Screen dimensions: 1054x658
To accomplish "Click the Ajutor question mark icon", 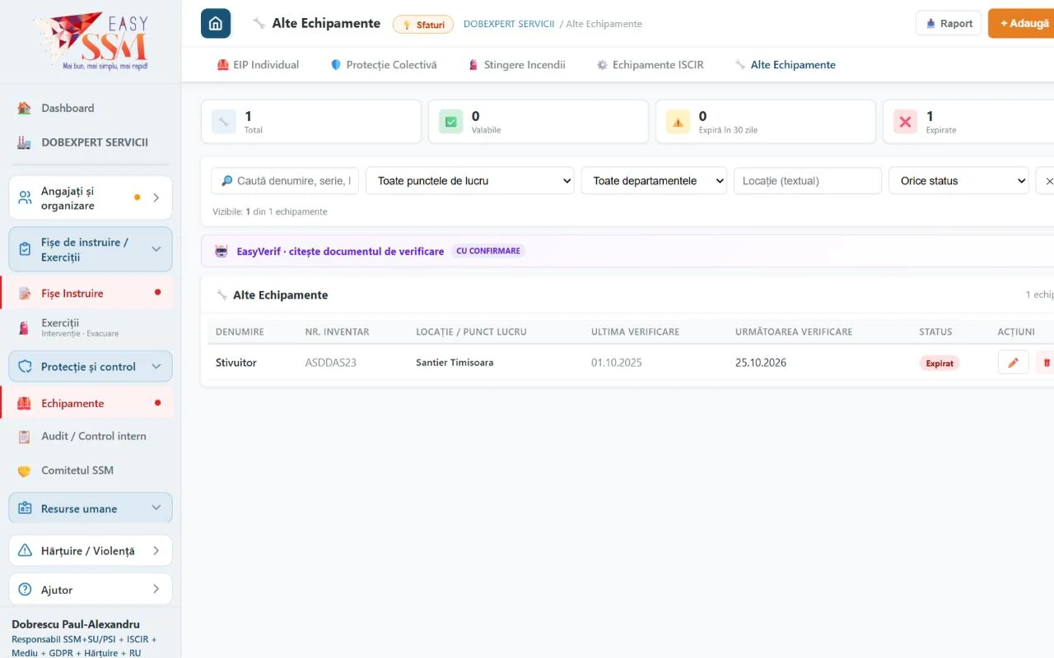I will point(25,590).
